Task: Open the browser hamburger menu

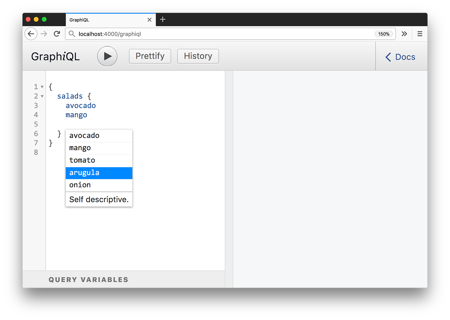Action: 419,34
